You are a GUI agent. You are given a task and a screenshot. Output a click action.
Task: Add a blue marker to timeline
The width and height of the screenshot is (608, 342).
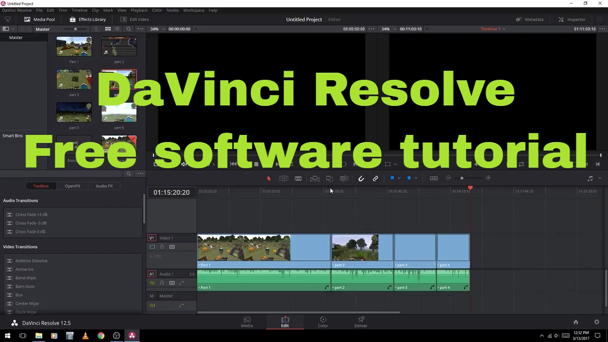409,178
